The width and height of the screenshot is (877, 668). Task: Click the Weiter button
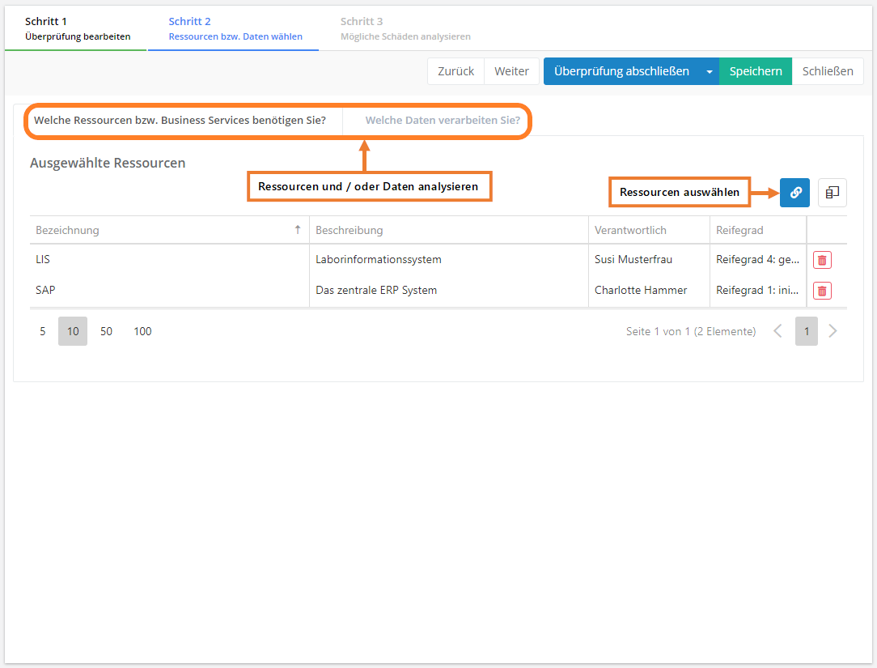(x=511, y=71)
